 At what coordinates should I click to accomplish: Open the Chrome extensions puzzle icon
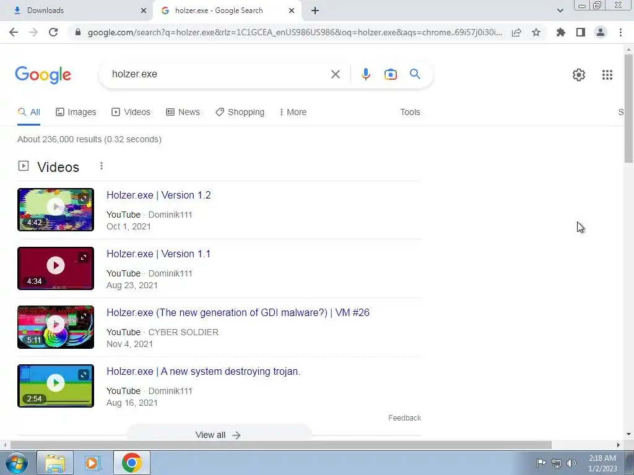tap(561, 32)
